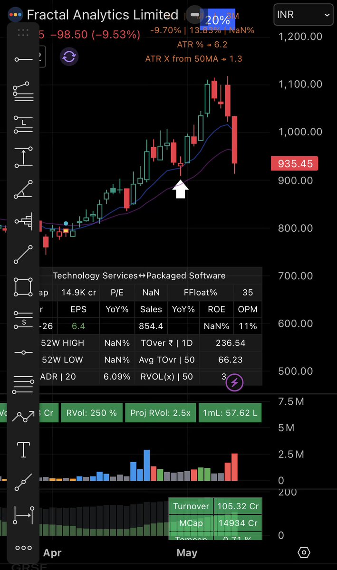Click the green 6.4 EPS value

click(x=78, y=326)
